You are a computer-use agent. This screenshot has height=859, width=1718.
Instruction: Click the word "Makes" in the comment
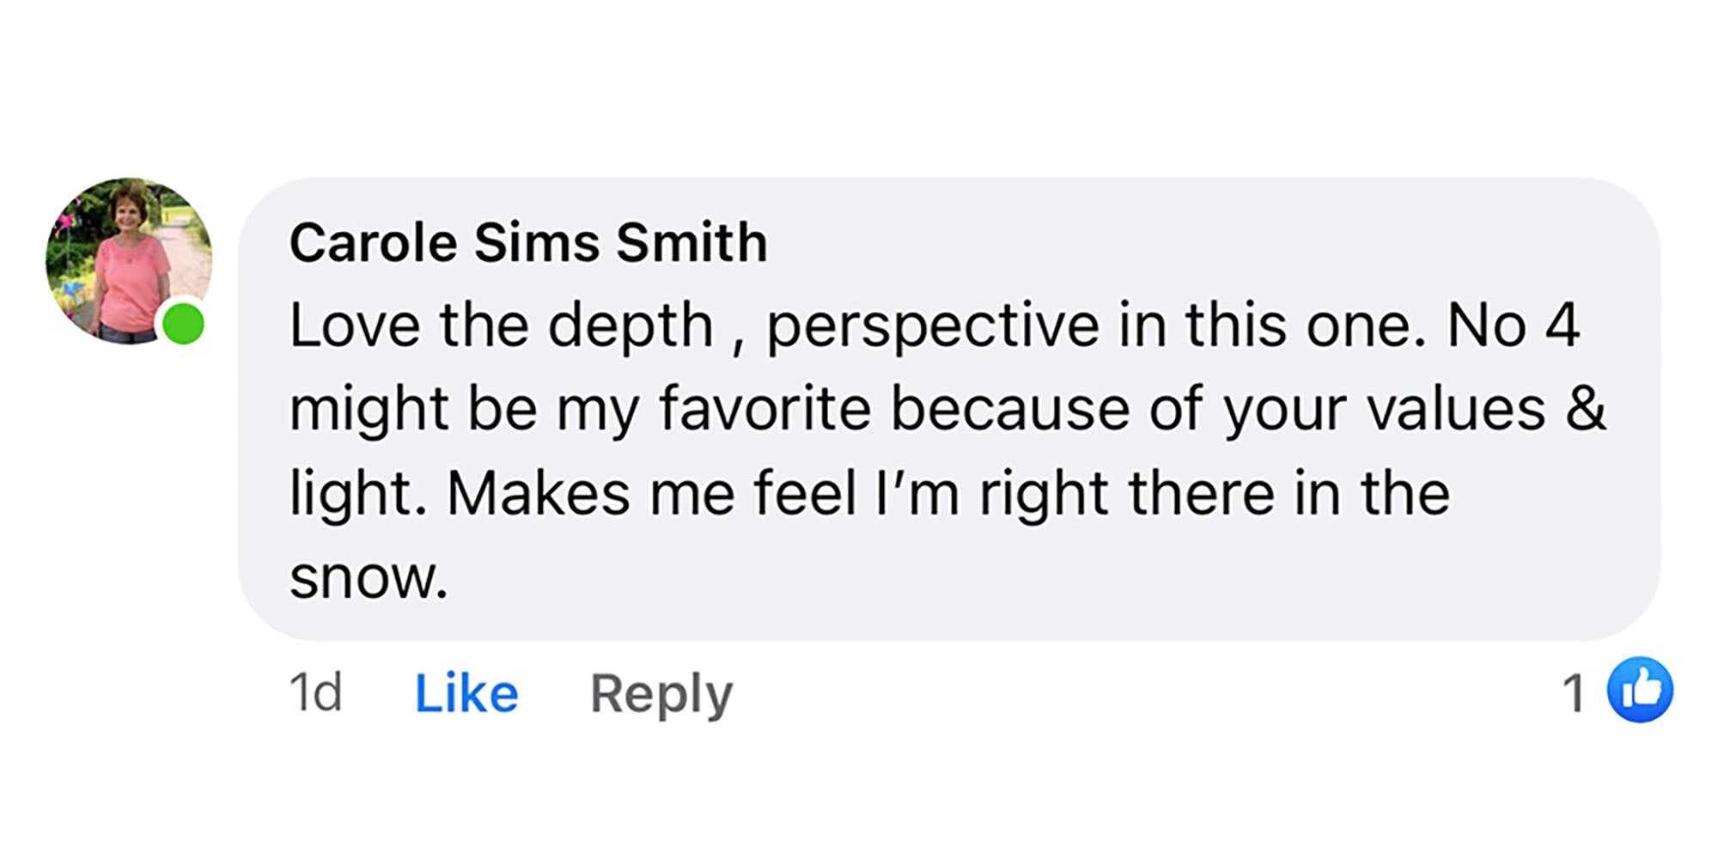point(539,494)
